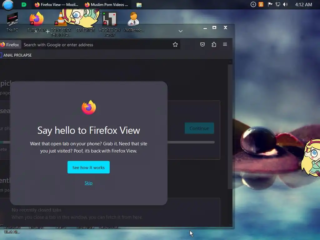The image size is (320, 240).
Task: Click the green chat icon in taskbar
Action: point(24,4)
